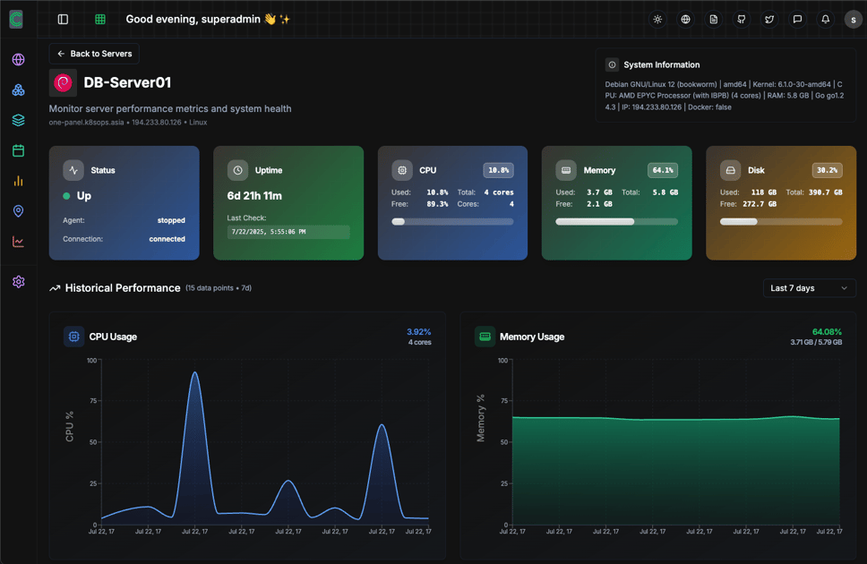Click the Memory Usage chart icon
This screenshot has width=867, height=564.
(x=485, y=337)
